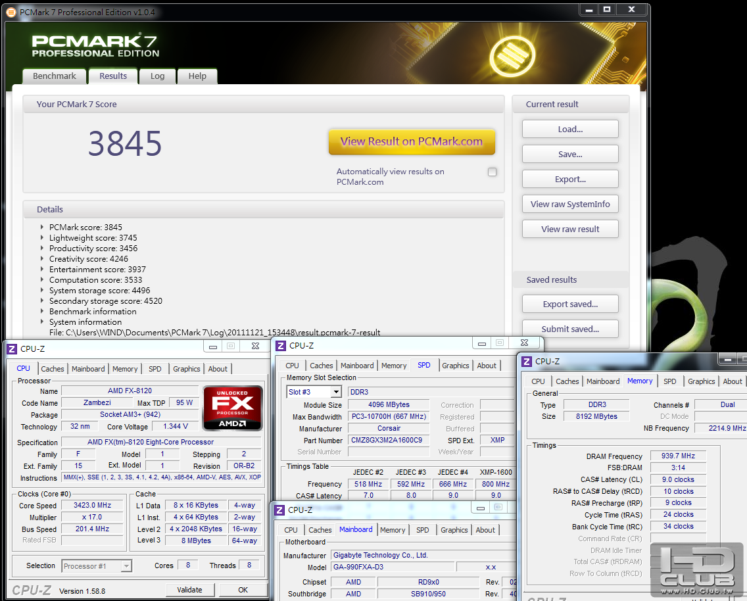Expand the Entertainment score 3937 row
This screenshot has width=747, height=601.
point(42,269)
